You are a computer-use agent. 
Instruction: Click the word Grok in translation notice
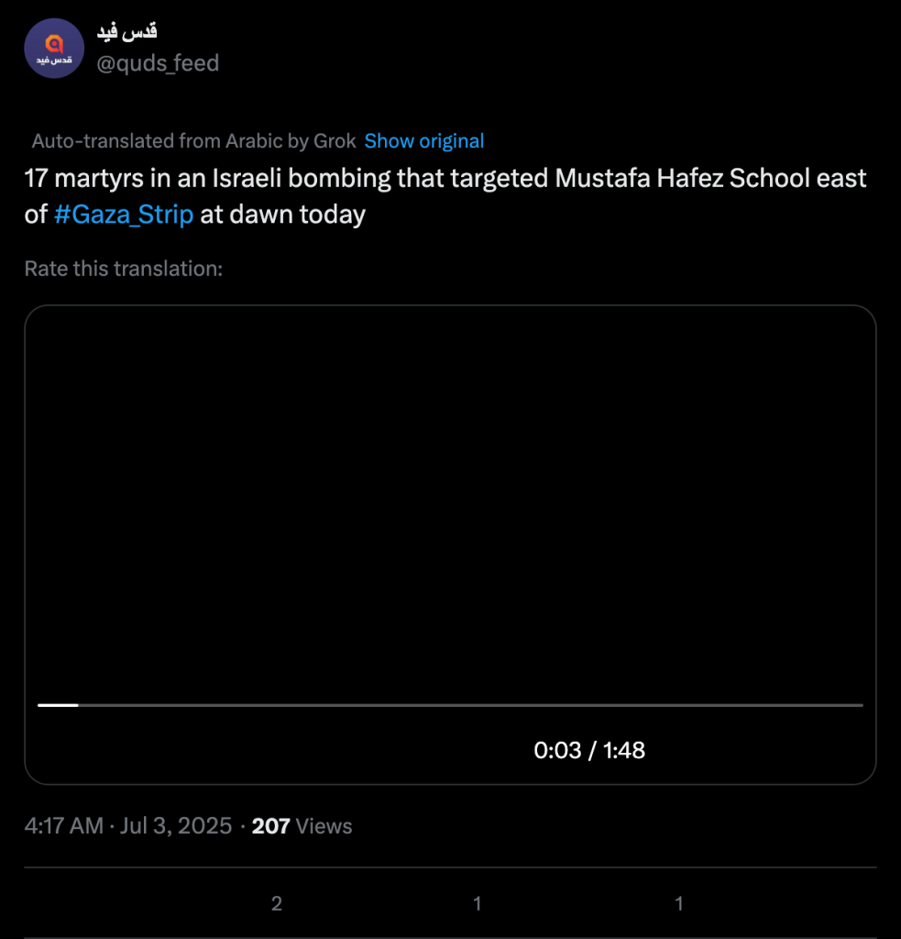point(336,141)
